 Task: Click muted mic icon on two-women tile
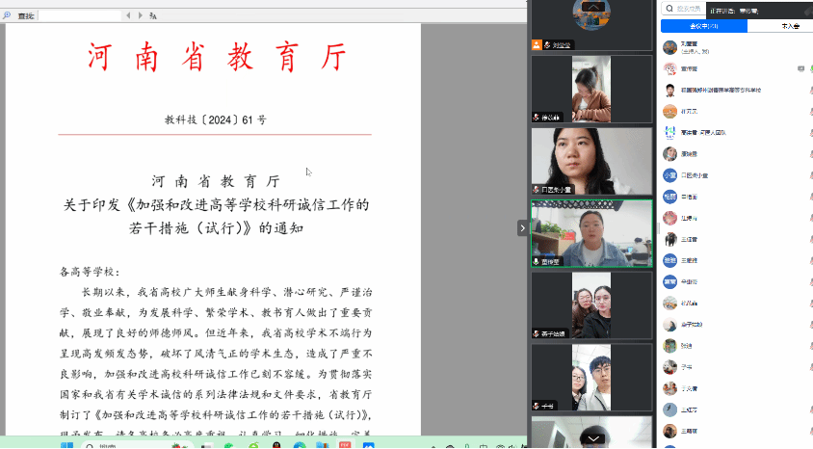(x=537, y=334)
